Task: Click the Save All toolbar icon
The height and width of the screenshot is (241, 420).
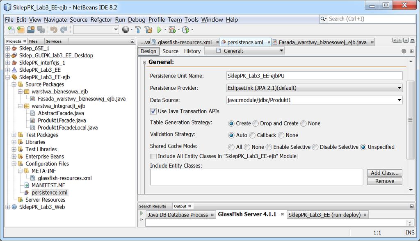Action: pyautogui.click(x=41, y=30)
